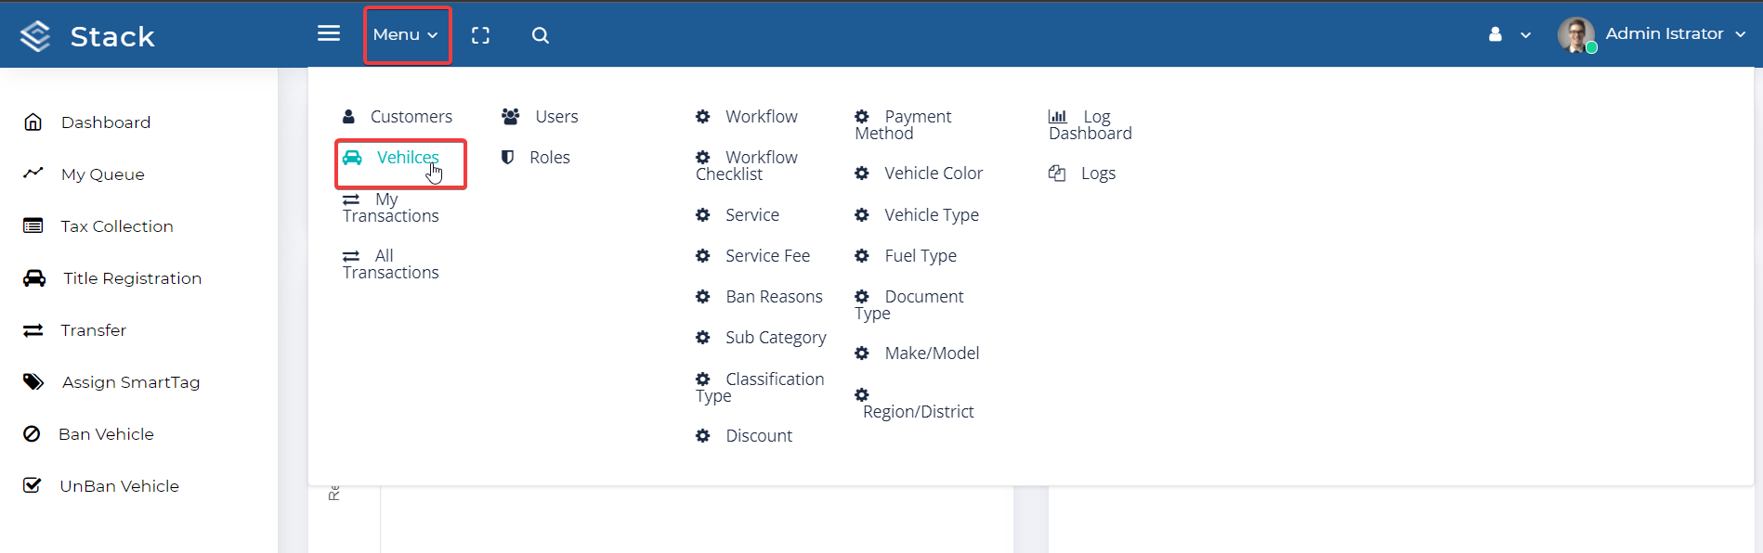Expand the Menu dropdown in header

point(406,34)
